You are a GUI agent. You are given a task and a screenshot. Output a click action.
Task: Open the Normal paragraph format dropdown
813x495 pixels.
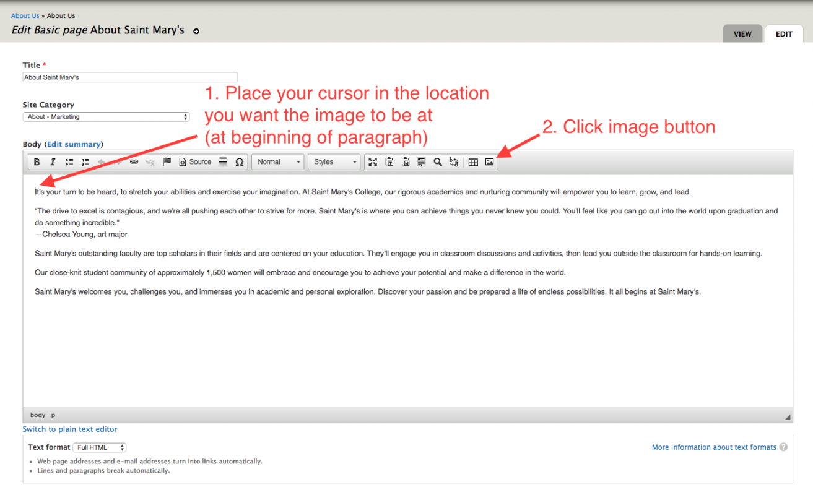tap(278, 162)
